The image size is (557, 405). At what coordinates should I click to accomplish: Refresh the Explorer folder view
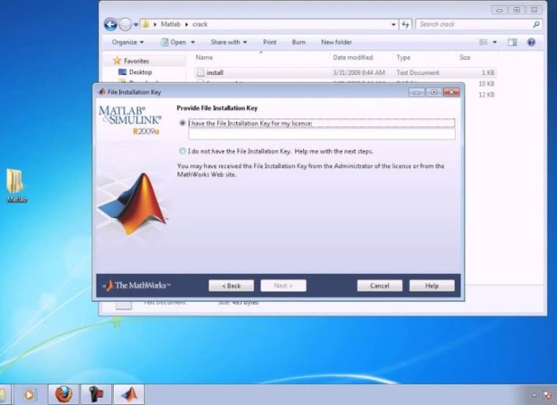coord(405,24)
